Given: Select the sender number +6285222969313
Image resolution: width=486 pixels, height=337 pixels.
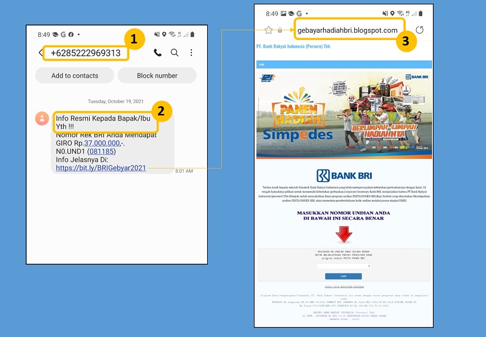Looking at the screenshot, I should point(86,53).
